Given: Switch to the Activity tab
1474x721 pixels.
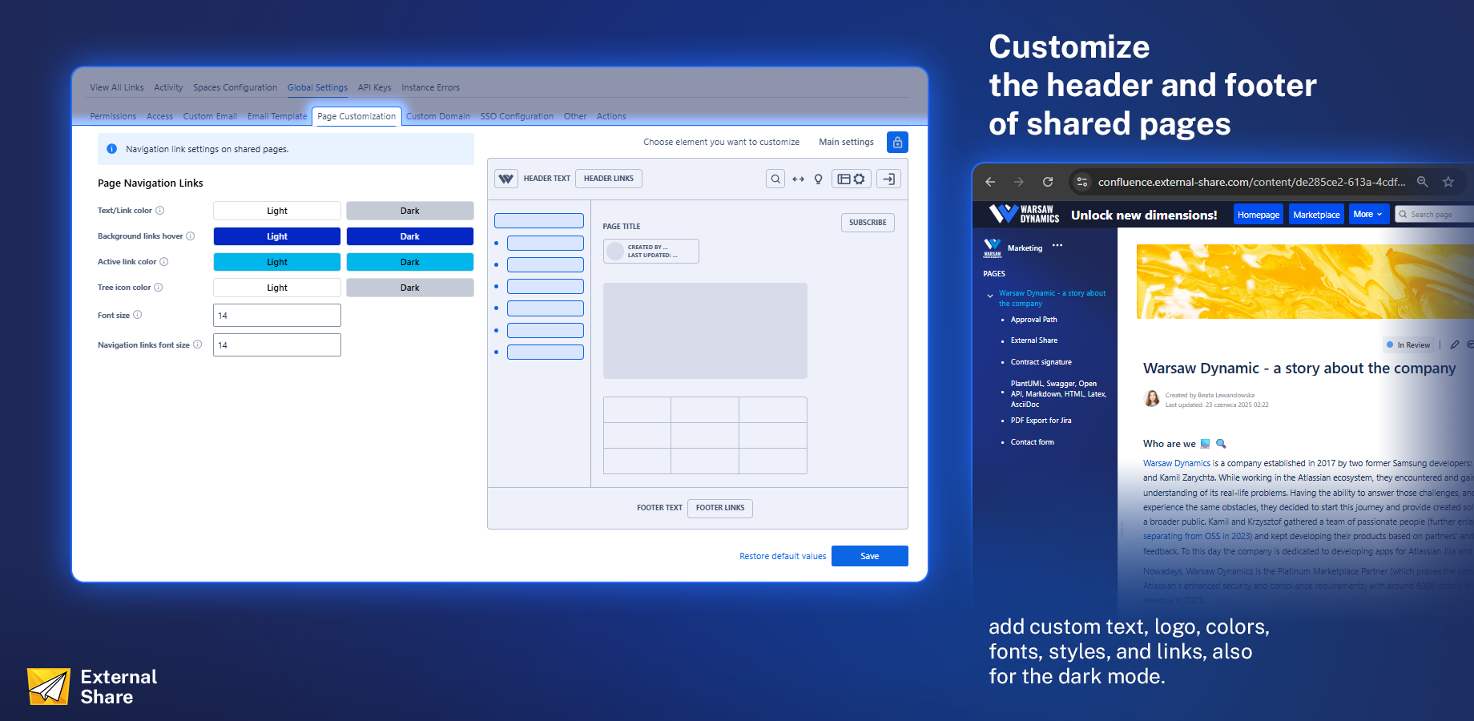Looking at the screenshot, I should point(168,87).
